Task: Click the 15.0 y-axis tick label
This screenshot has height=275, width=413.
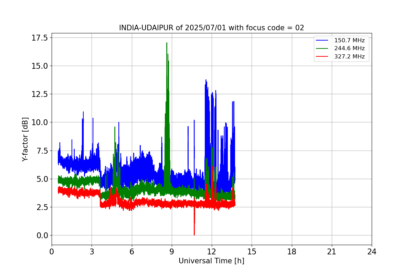Action: (40, 66)
